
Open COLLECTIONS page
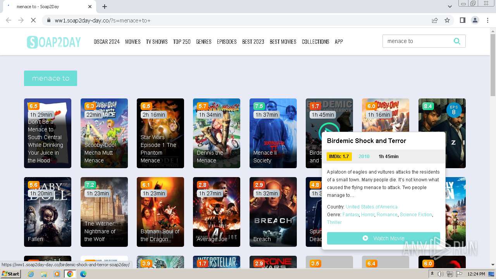[315, 41]
